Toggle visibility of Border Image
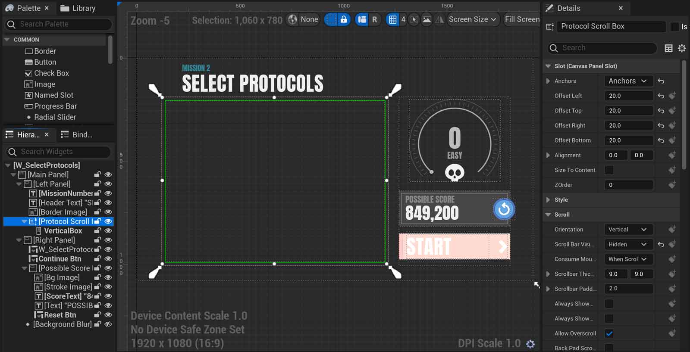 108,212
